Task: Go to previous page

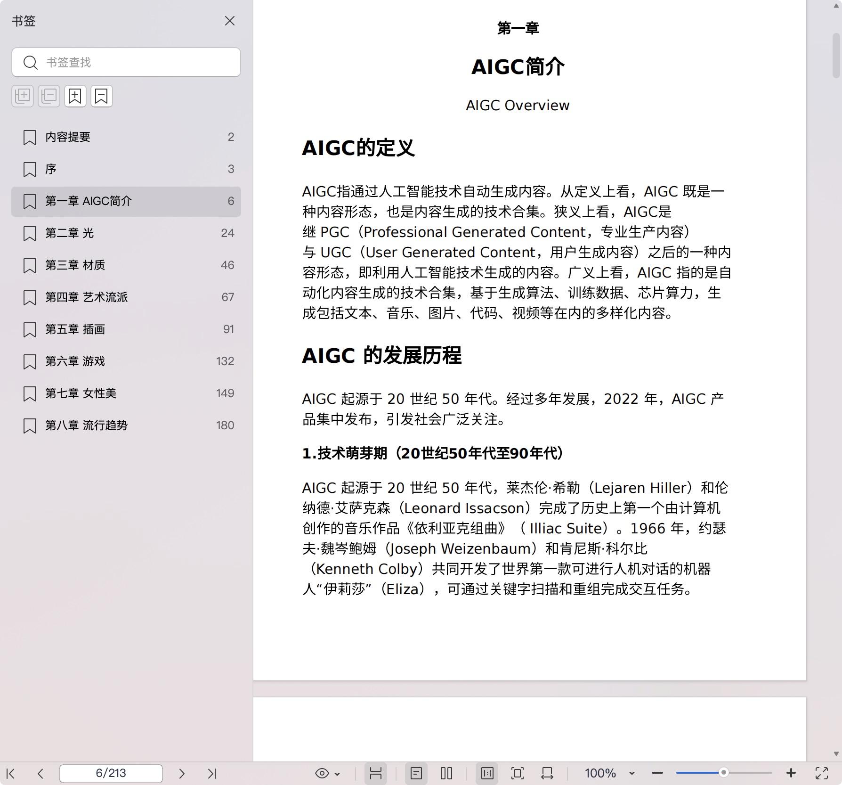Action: click(40, 773)
